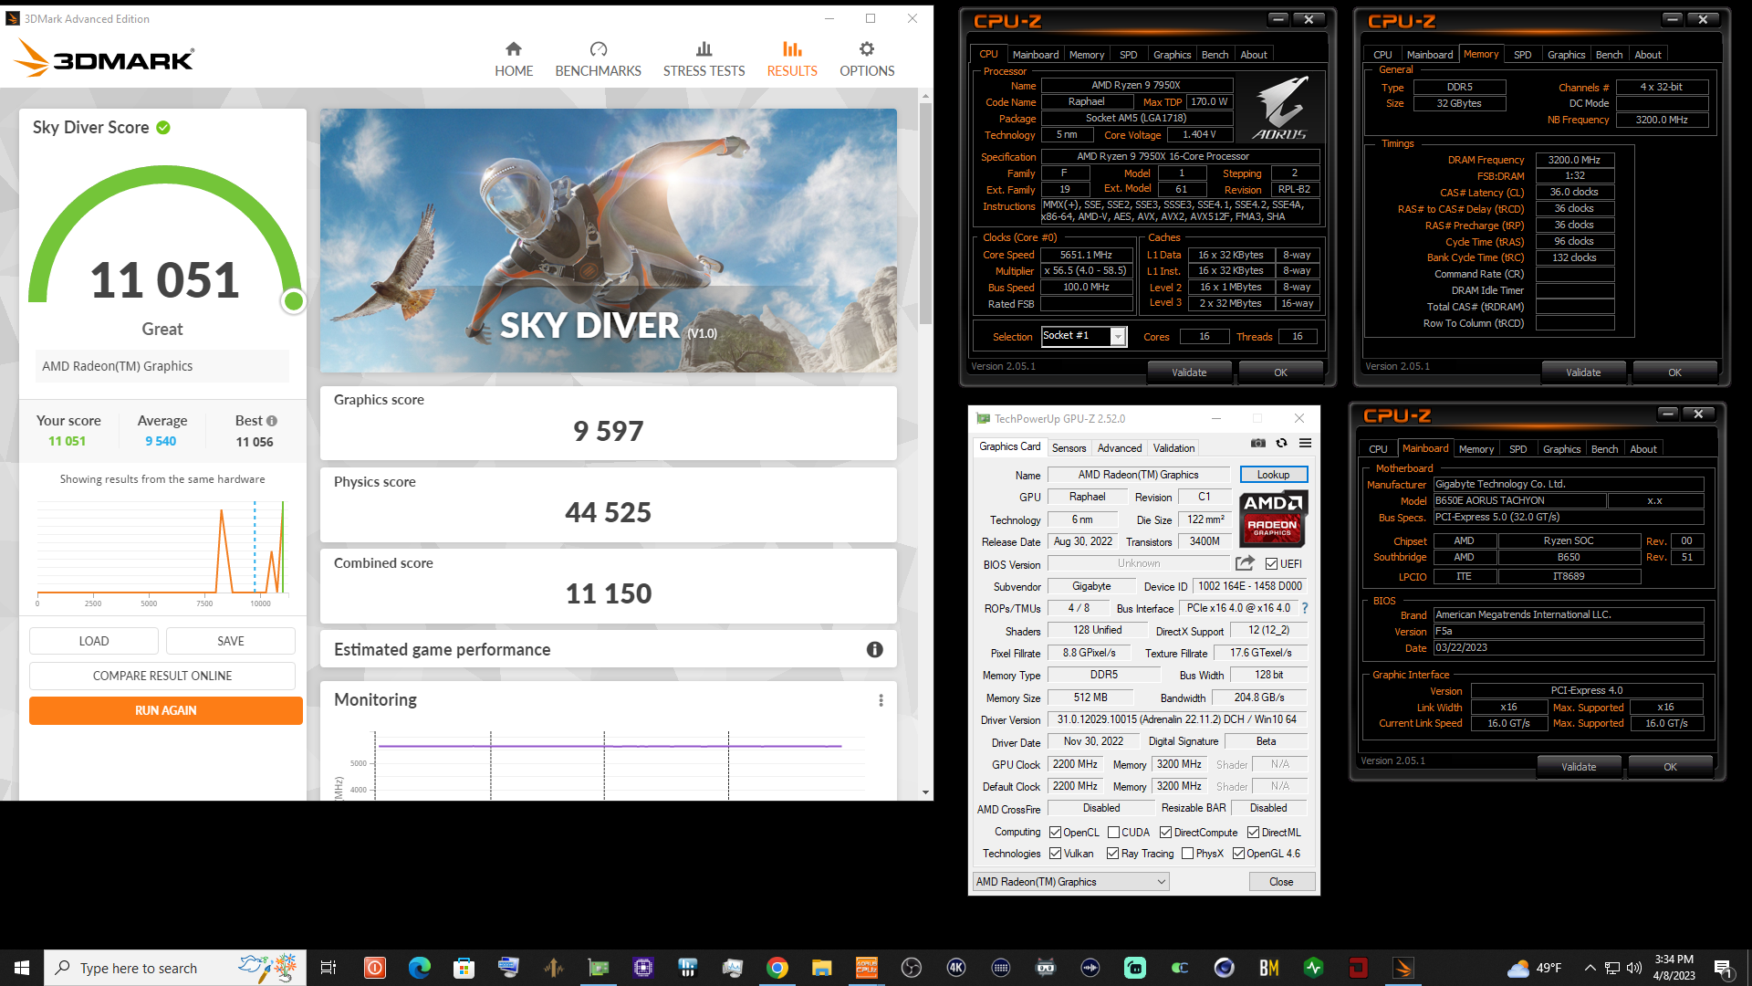This screenshot has height=986, width=1752.
Task: Click the Results icon in 3DMark
Action: click(x=792, y=49)
